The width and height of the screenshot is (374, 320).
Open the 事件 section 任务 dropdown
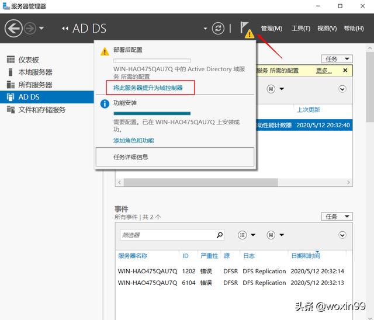tap(337, 217)
